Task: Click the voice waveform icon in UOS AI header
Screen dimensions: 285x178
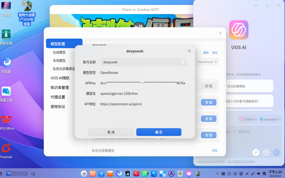Action: tap(256, 5)
